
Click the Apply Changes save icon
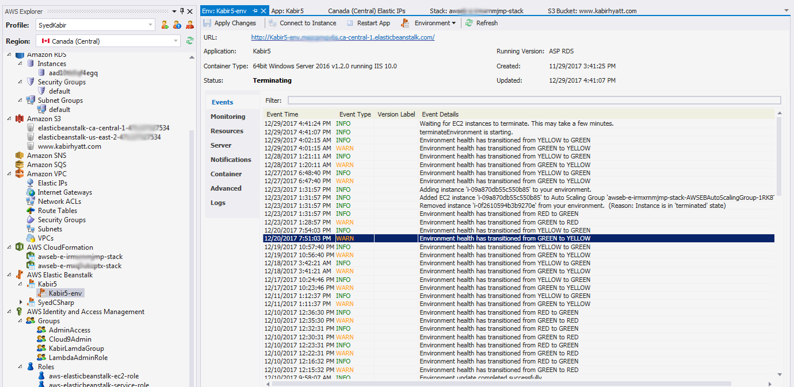pos(207,23)
